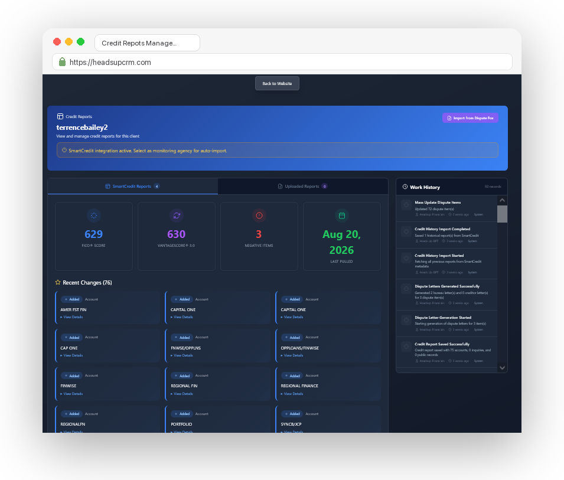Expand View Details for CAP ONE
Image resolution: width=564 pixels, height=480 pixels.
pos(71,355)
